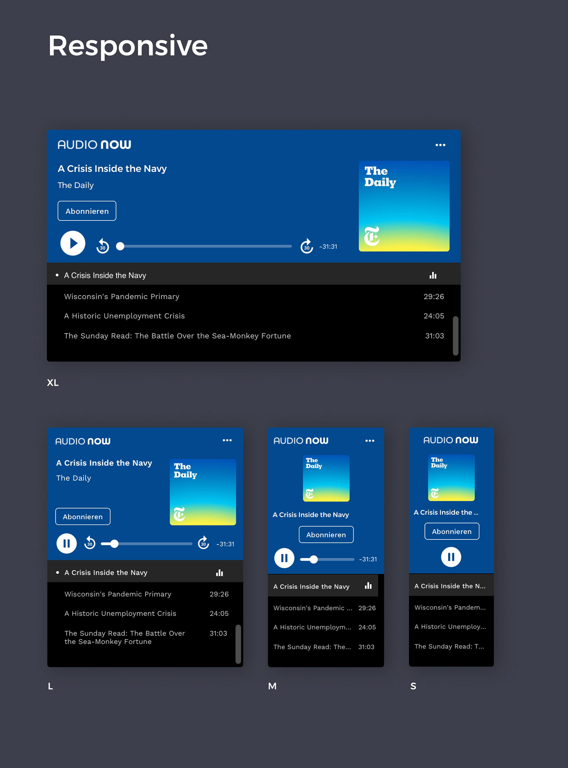The width and height of the screenshot is (568, 768).
Task: Click the progress slider knob in L player
Action: tap(114, 544)
